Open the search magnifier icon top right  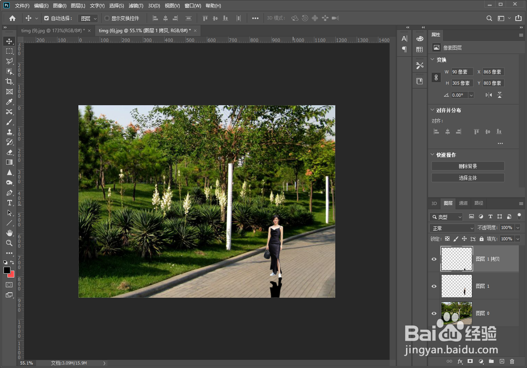(489, 18)
